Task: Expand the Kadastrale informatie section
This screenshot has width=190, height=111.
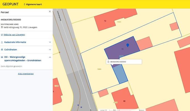Action: 50,42
